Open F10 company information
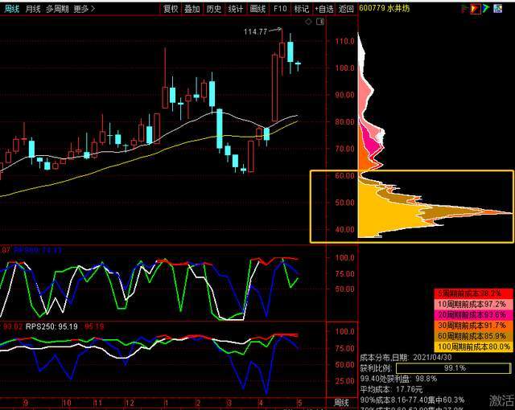Image resolution: width=515 pixels, height=410 pixels. coord(280,9)
